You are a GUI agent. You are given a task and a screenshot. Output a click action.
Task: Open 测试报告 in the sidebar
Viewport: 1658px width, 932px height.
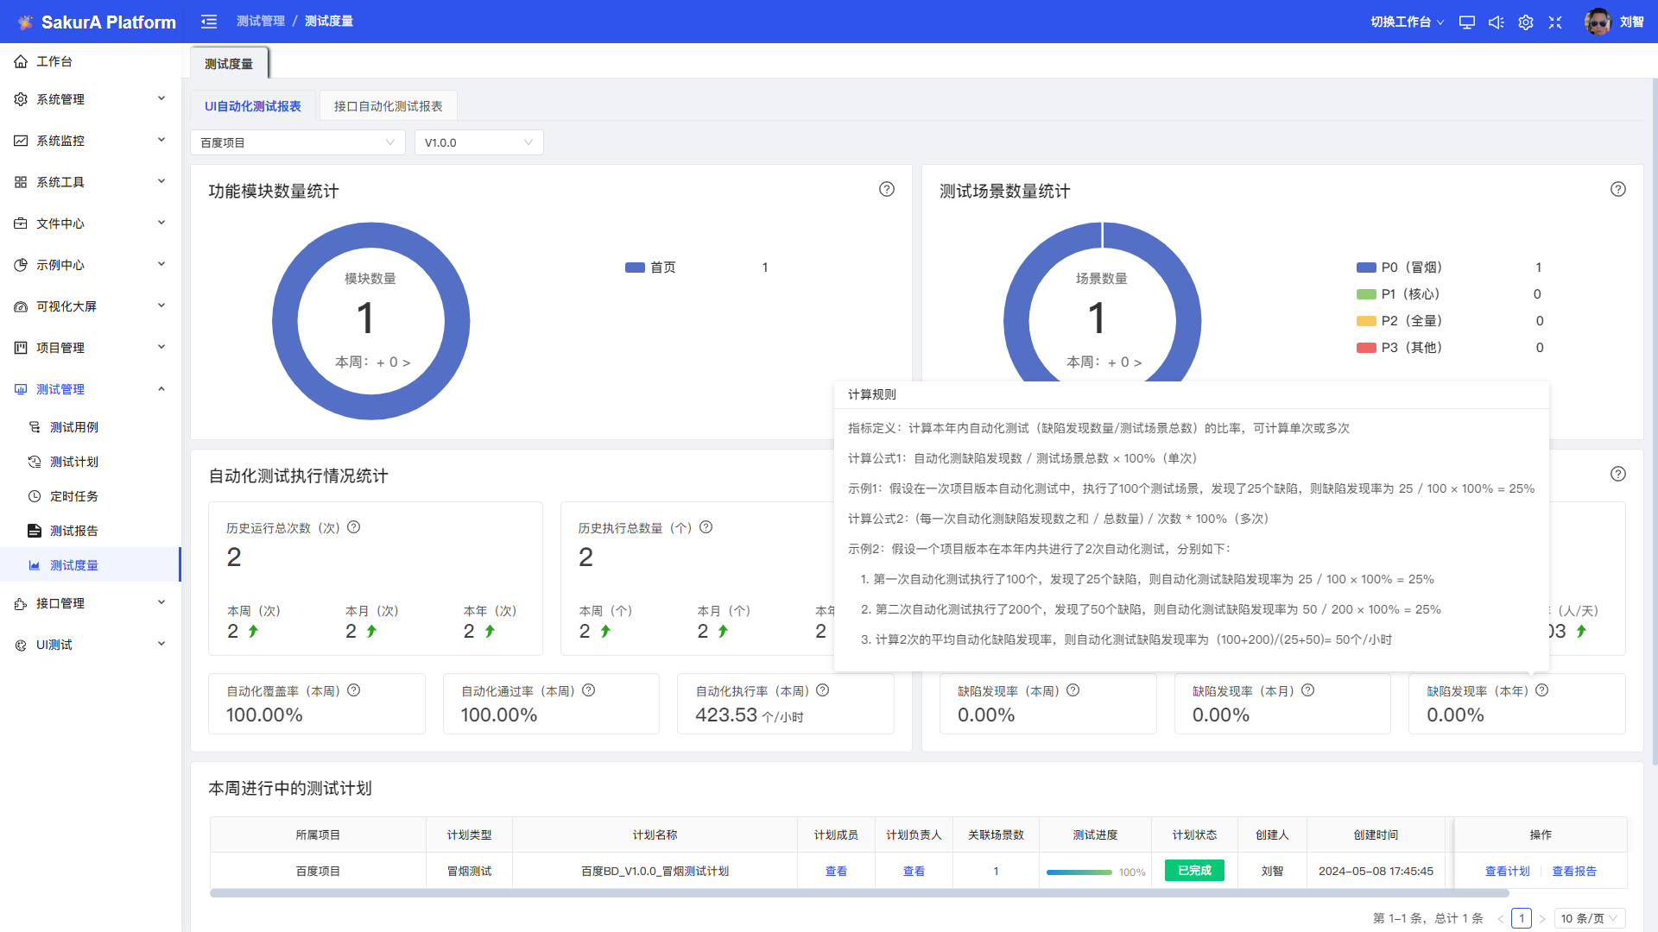coord(90,531)
